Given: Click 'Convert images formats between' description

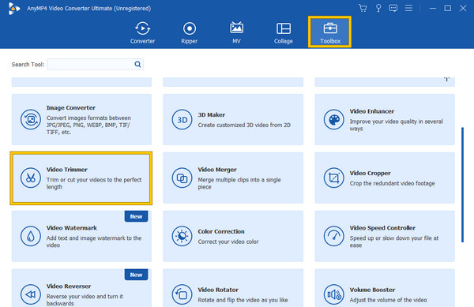Looking at the screenshot, I should [x=88, y=125].
